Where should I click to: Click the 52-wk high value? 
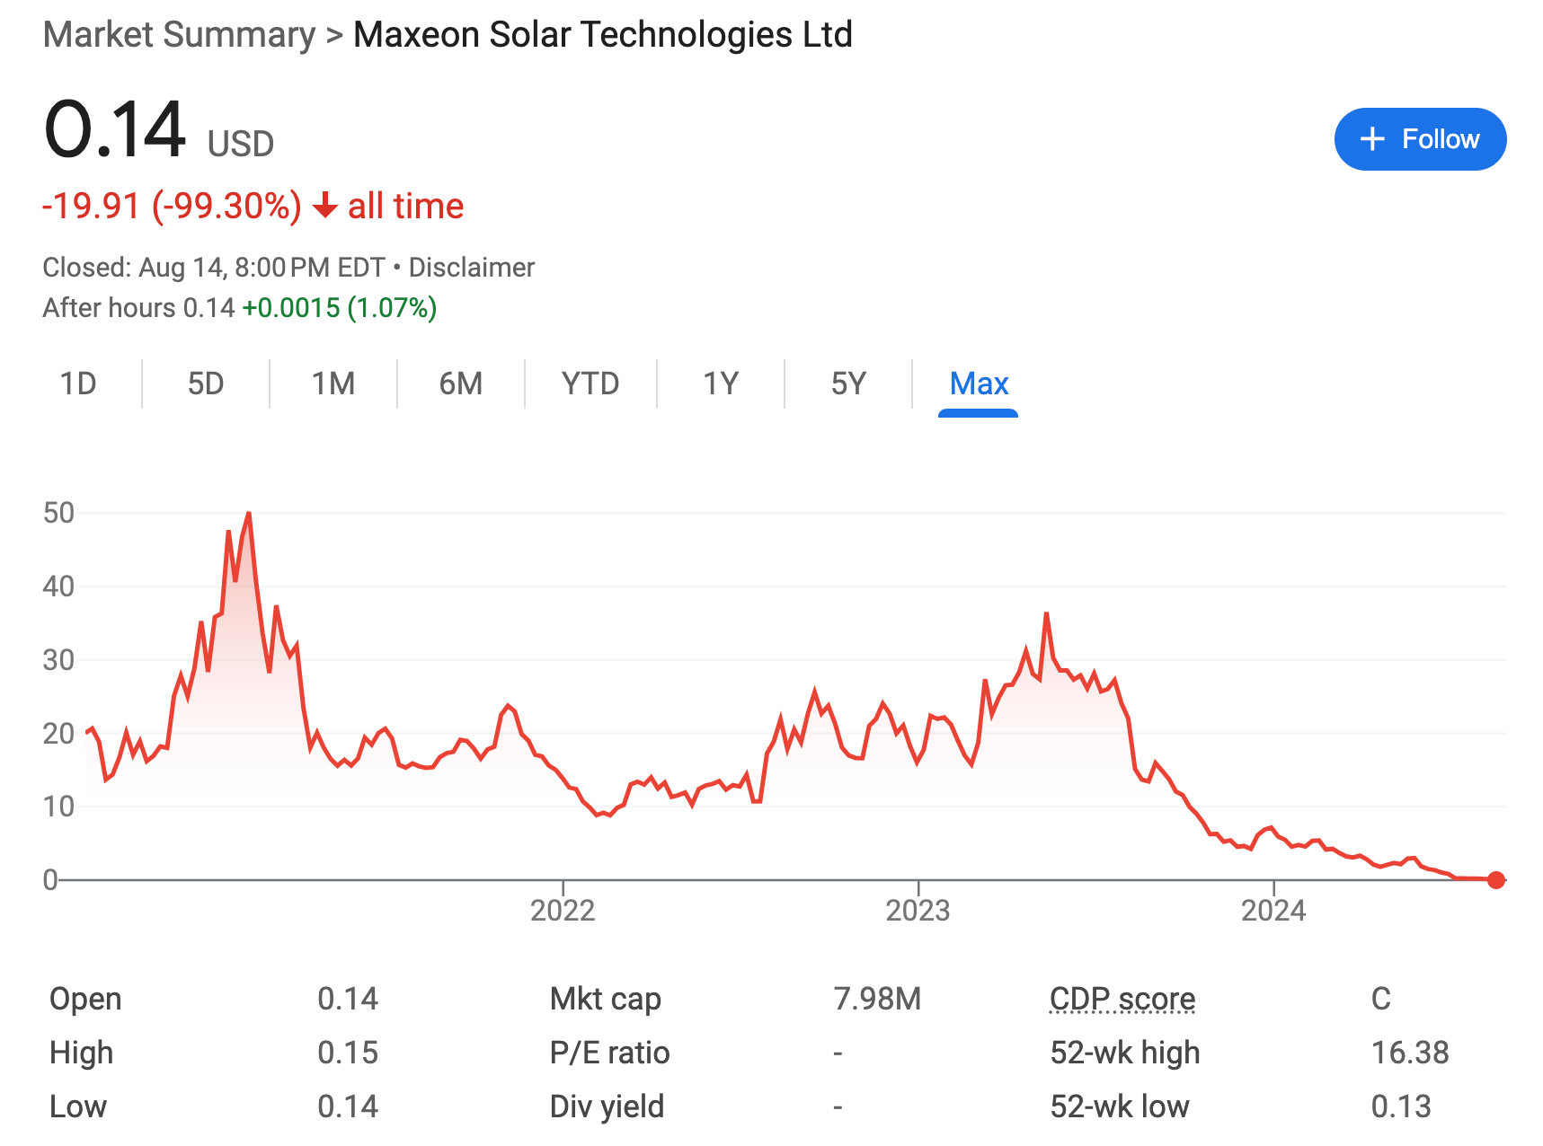(x=1412, y=1052)
